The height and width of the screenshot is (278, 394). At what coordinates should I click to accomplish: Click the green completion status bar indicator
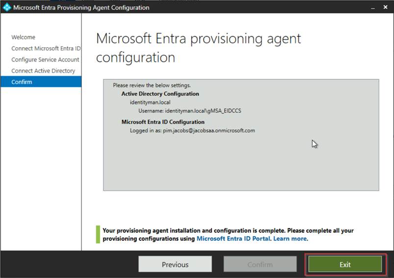(x=98, y=234)
